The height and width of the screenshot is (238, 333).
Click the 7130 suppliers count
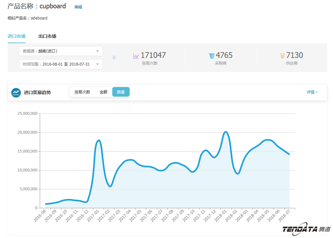pyautogui.click(x=295, y=55)
